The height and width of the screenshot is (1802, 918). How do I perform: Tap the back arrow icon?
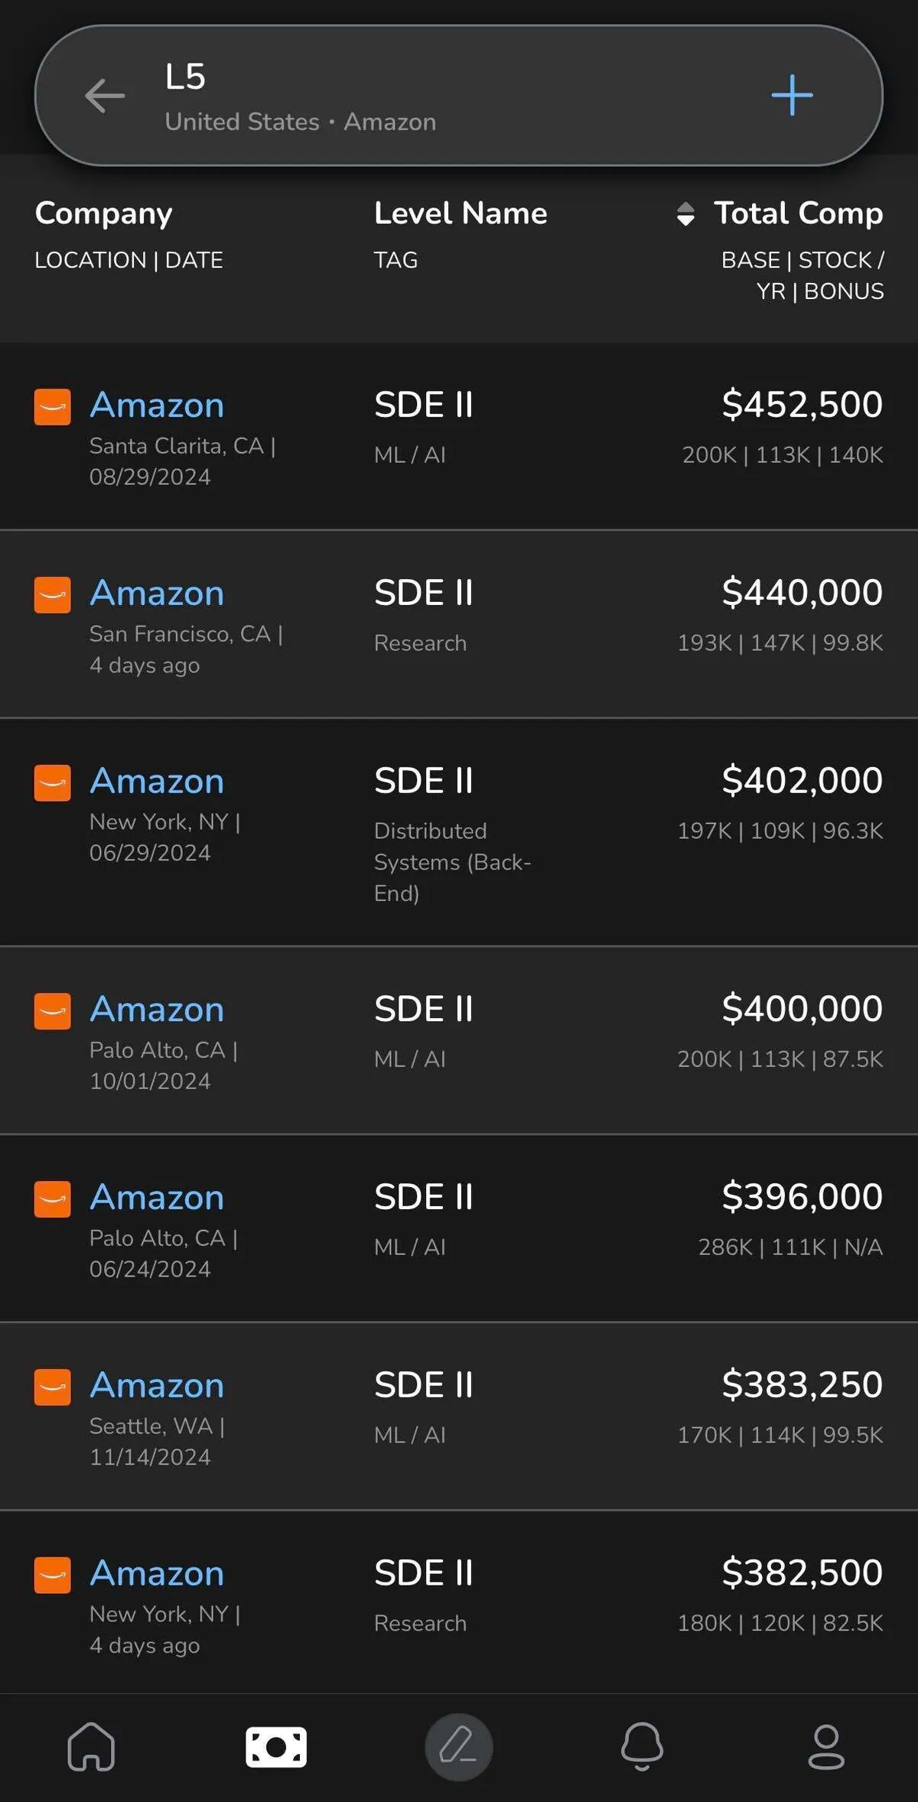(105, 96)
